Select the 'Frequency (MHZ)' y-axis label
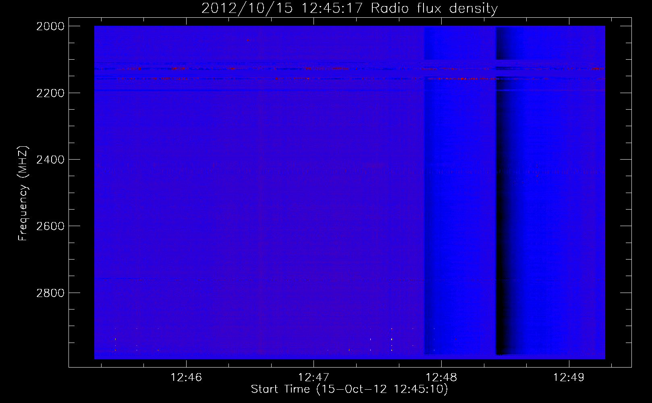 point(23,193)
